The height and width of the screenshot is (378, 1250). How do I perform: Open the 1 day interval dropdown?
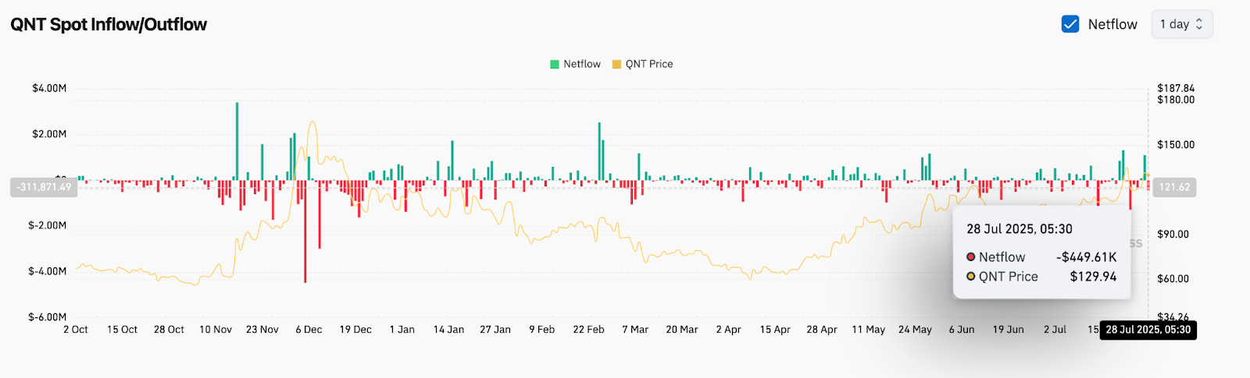[x=1182, y=24]
